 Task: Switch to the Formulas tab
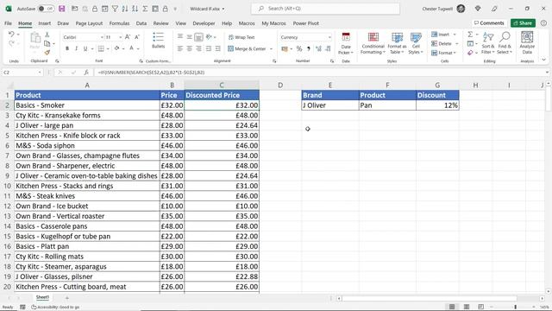tap(119, 23)
